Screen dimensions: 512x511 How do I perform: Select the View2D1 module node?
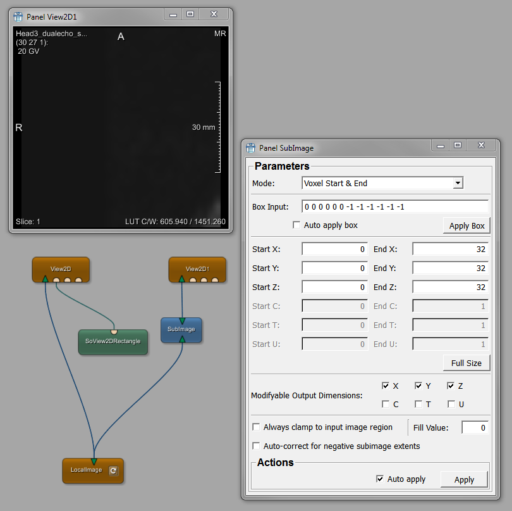click(197, 269)
